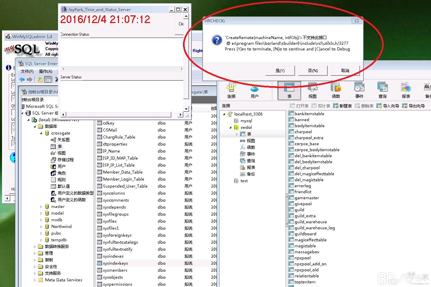The height and width of the screenshot is (287, 431).
Task: Collapse the 数据库 databases folder node
Action: pos(35,126)
